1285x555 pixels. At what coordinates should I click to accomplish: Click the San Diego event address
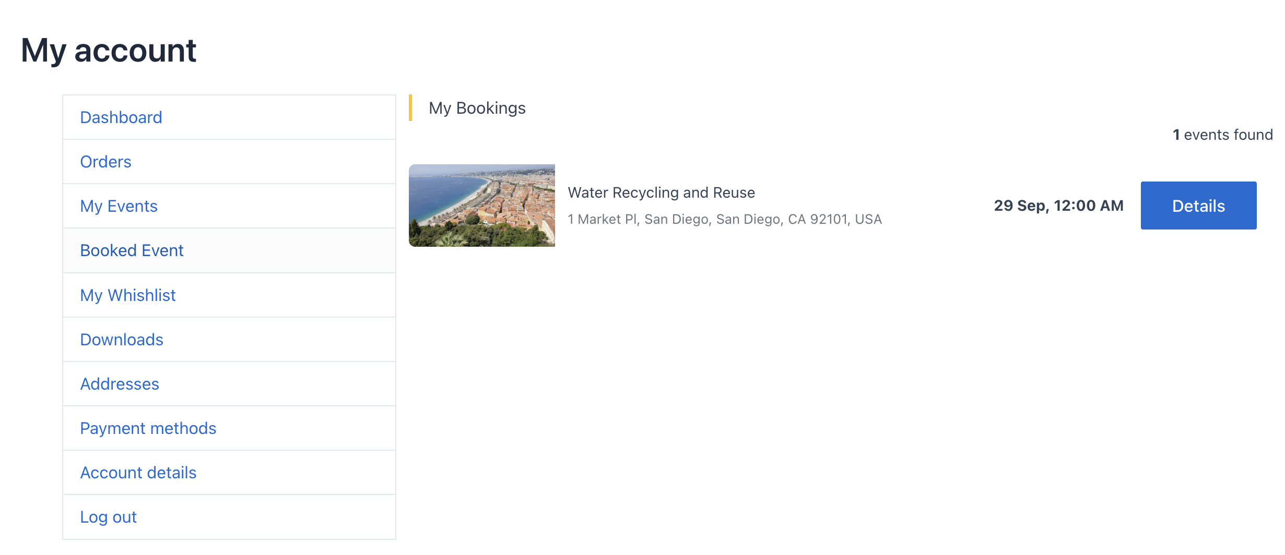click(x=725, y=219)
